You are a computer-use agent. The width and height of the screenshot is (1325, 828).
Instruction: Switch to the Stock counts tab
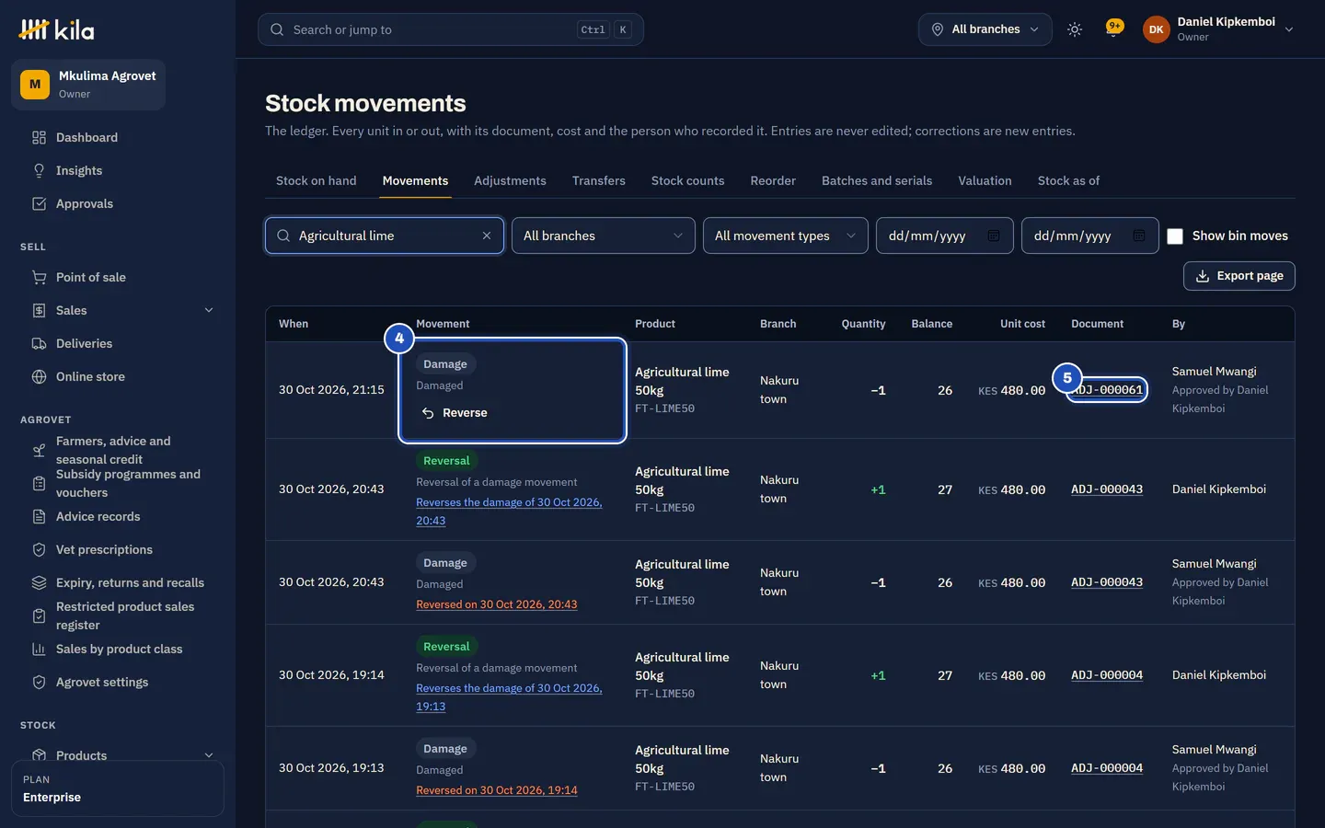tap(687, 180)
